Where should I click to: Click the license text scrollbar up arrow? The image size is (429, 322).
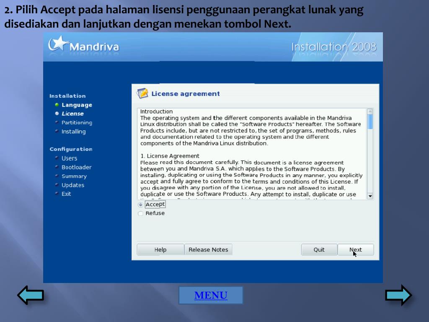(x=370, y=112)
